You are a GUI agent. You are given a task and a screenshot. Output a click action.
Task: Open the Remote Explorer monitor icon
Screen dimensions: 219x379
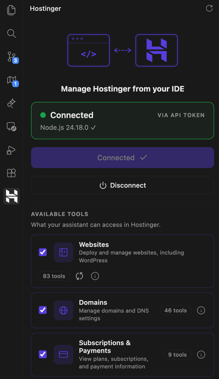pos(11,127)
